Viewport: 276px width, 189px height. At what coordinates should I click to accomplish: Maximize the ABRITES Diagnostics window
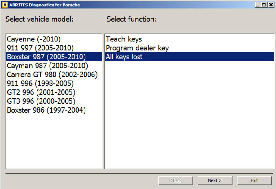(x=264, y=5)
